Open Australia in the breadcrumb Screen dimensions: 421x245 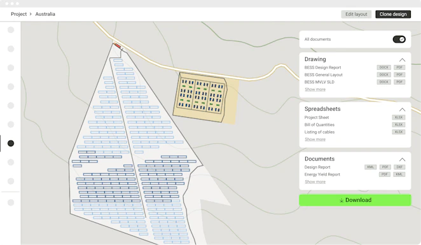45,14
